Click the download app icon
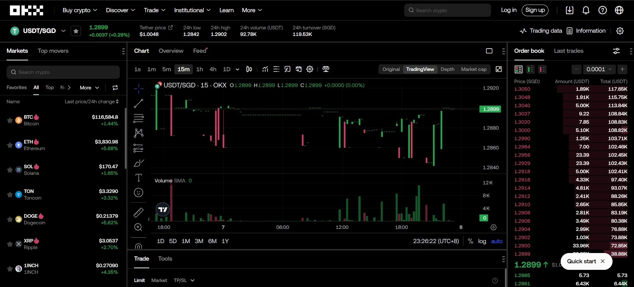This screenshot has width=634, height=287. [x=570, y=10]
